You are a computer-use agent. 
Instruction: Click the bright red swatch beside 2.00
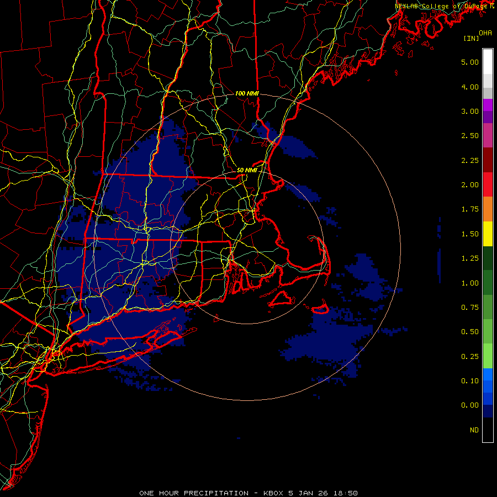[488, 184]
